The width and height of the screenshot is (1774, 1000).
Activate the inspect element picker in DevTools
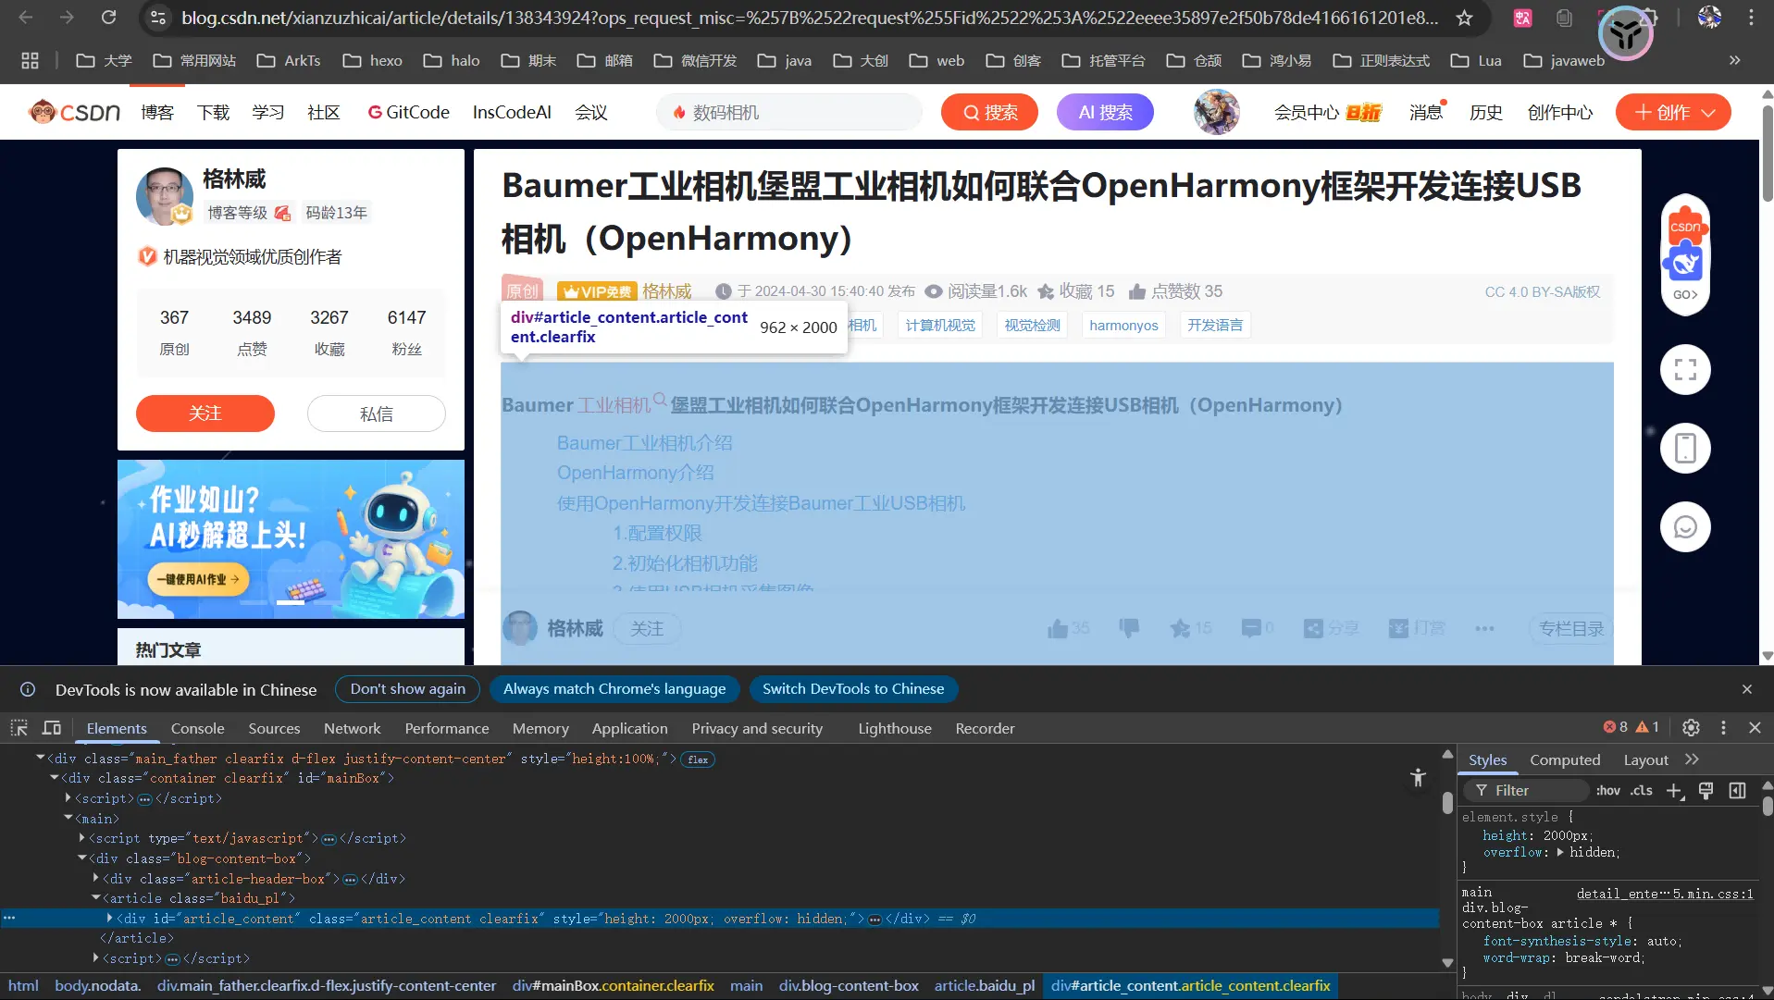(19, 728)
